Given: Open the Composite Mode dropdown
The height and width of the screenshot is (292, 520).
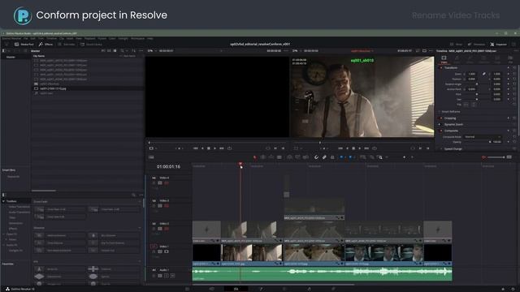Looking at the screenshot, I should (483, 137).
